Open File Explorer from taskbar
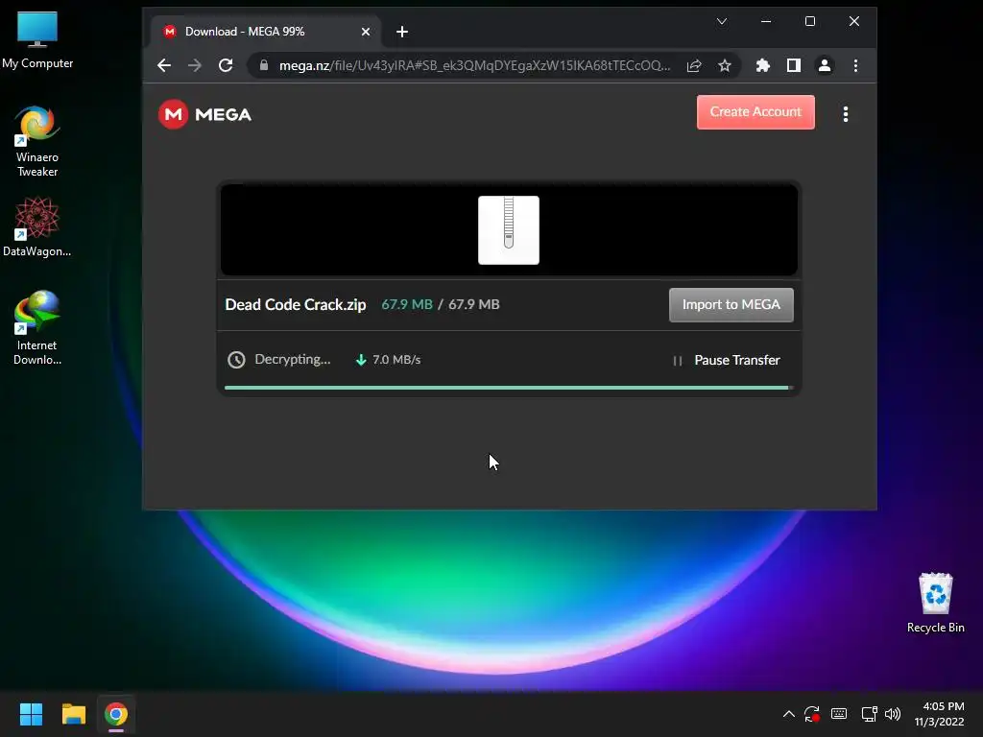983x737 pixels. [x=73, y=714]
